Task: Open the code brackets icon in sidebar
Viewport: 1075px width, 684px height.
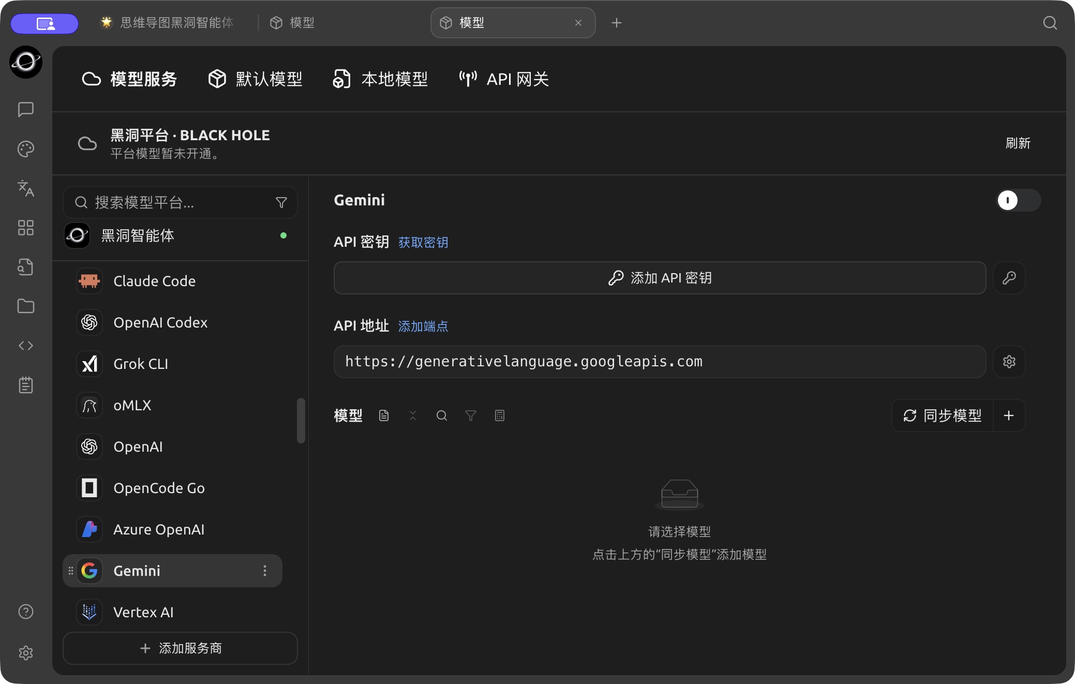Action: click(x=26, y=346)
